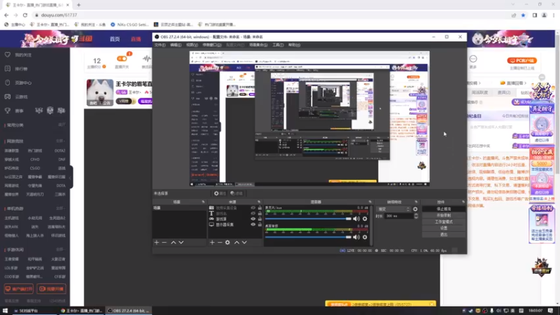Lock the 游戏源 source
The width and height of the screenshot is (560, 315).
260,219
